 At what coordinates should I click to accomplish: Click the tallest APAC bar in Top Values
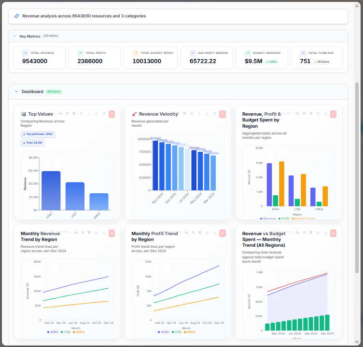[51, 190]
